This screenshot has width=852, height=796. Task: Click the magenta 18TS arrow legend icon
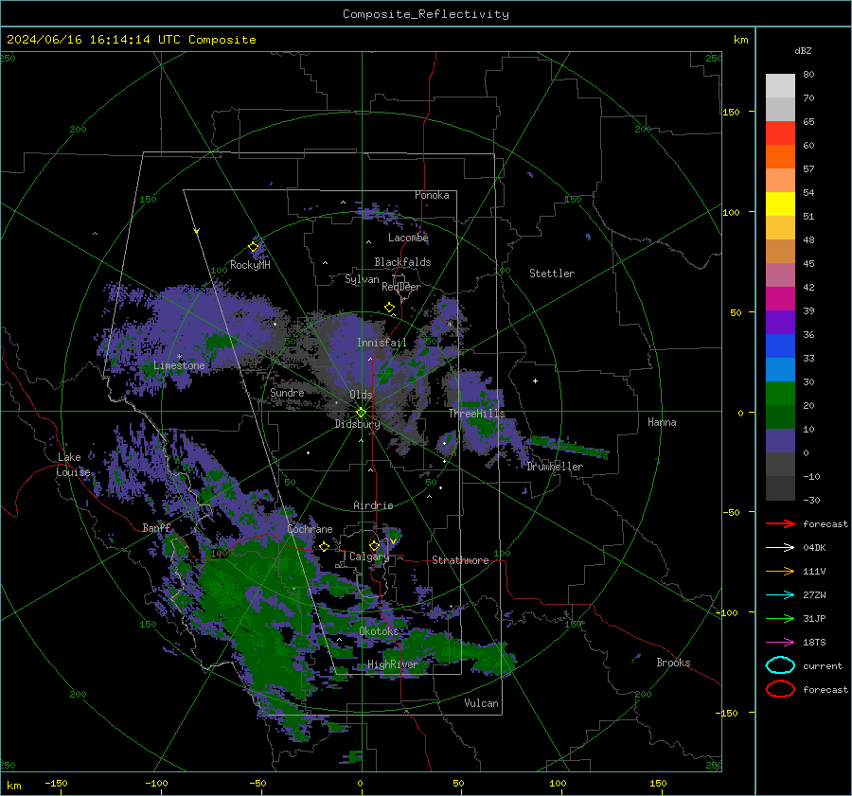780,642
